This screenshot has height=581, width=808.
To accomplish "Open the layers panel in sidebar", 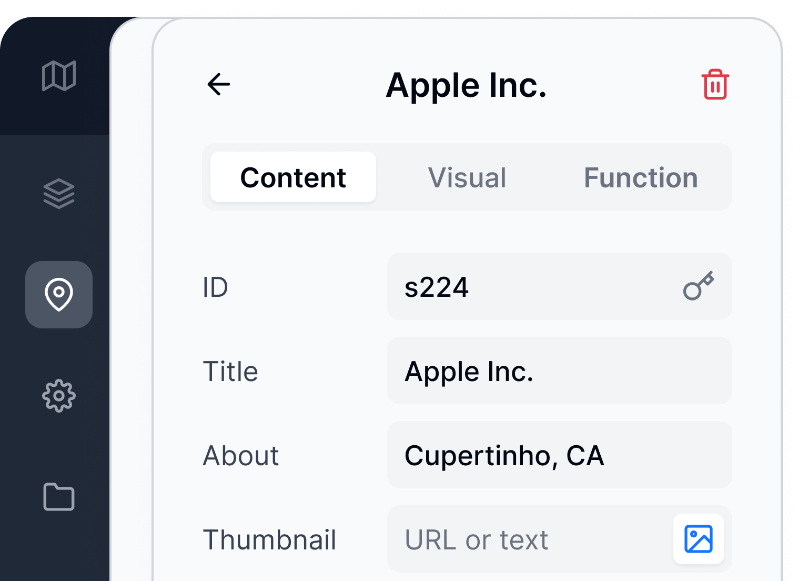I will (59, 193).
